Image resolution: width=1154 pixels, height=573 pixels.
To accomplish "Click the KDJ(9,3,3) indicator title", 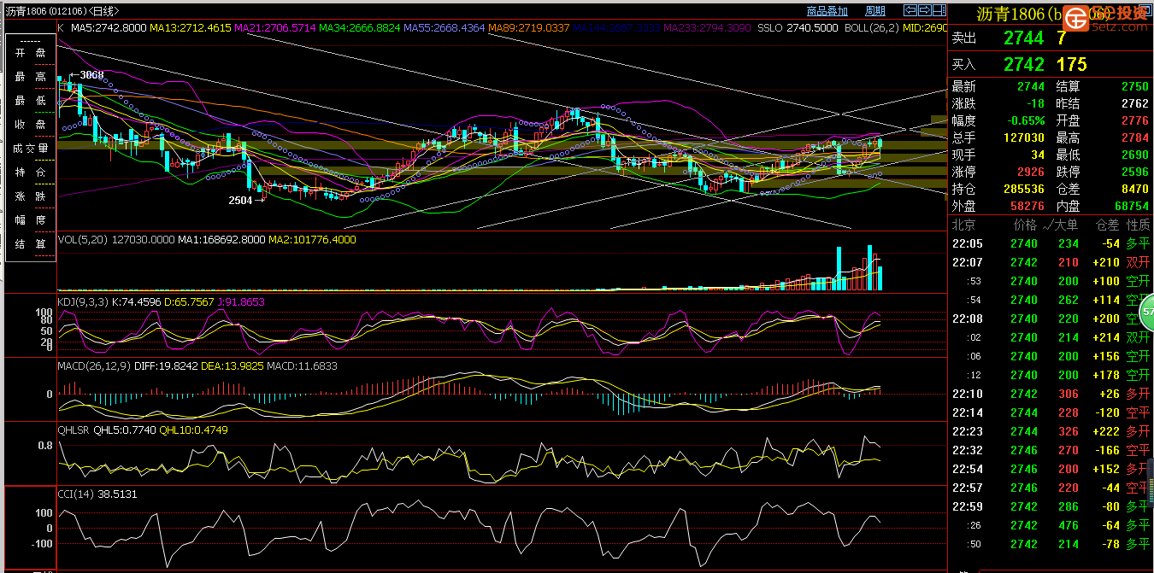I will tap(84, 301).
